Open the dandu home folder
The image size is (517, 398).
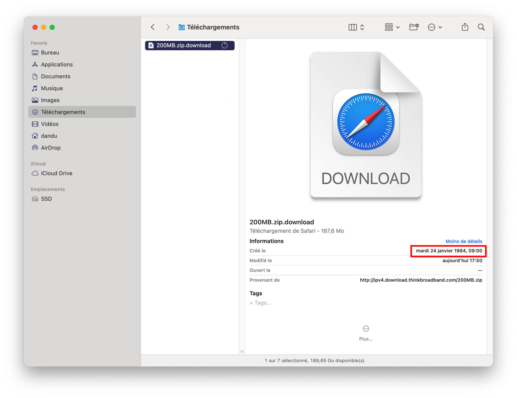tap(82, 136)
